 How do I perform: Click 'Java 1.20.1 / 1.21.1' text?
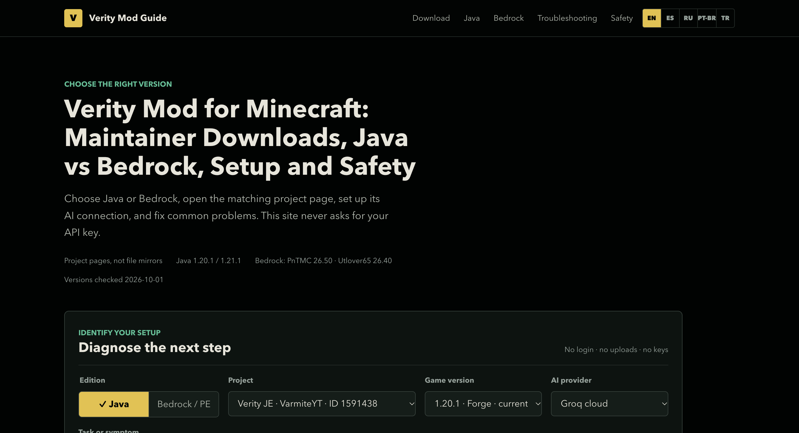[209, 261]
